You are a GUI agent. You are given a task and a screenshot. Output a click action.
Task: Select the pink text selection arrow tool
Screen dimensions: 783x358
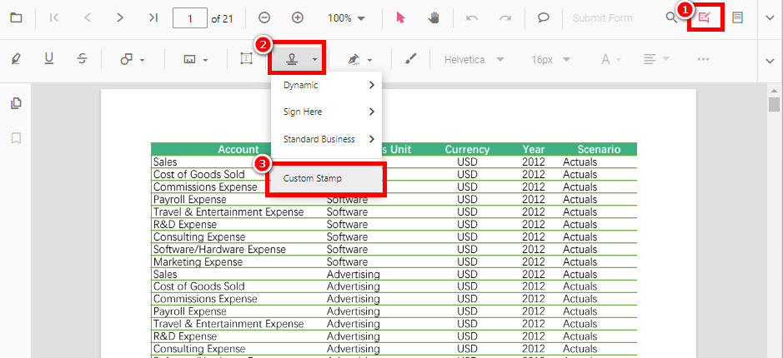pos(400,17)
